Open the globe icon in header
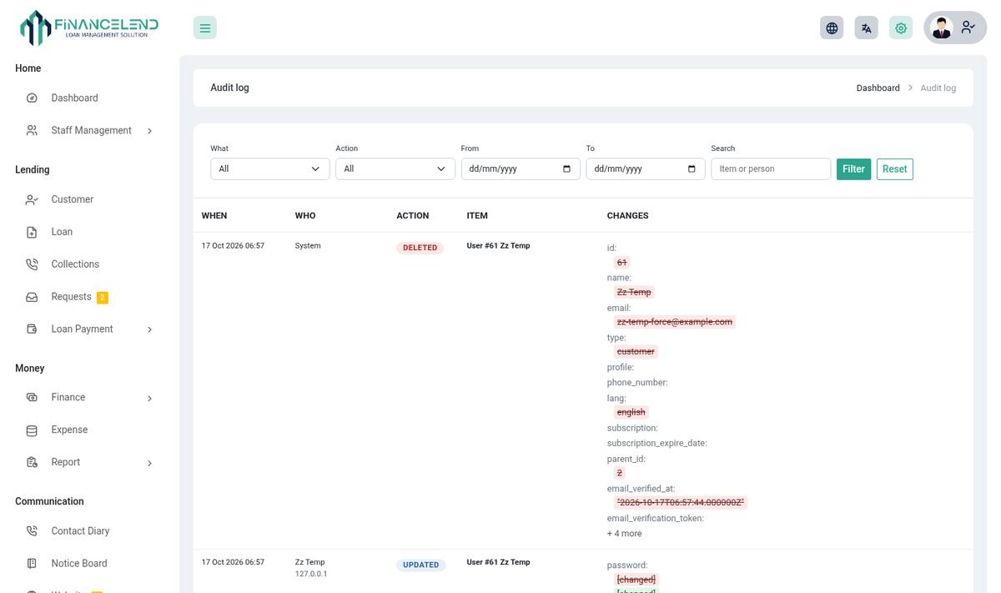Image resolution: width=1001 pixels, height=593 pixels. pos(832,28)
